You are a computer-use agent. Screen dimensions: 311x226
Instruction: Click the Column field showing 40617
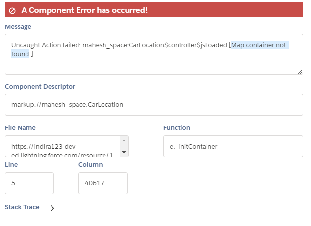tap(103, 183)
